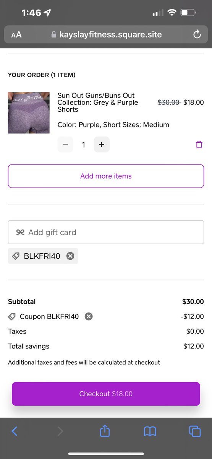Open the Sun Out Guns/Buns Out product title
The image size is (212, 459).
98,102
